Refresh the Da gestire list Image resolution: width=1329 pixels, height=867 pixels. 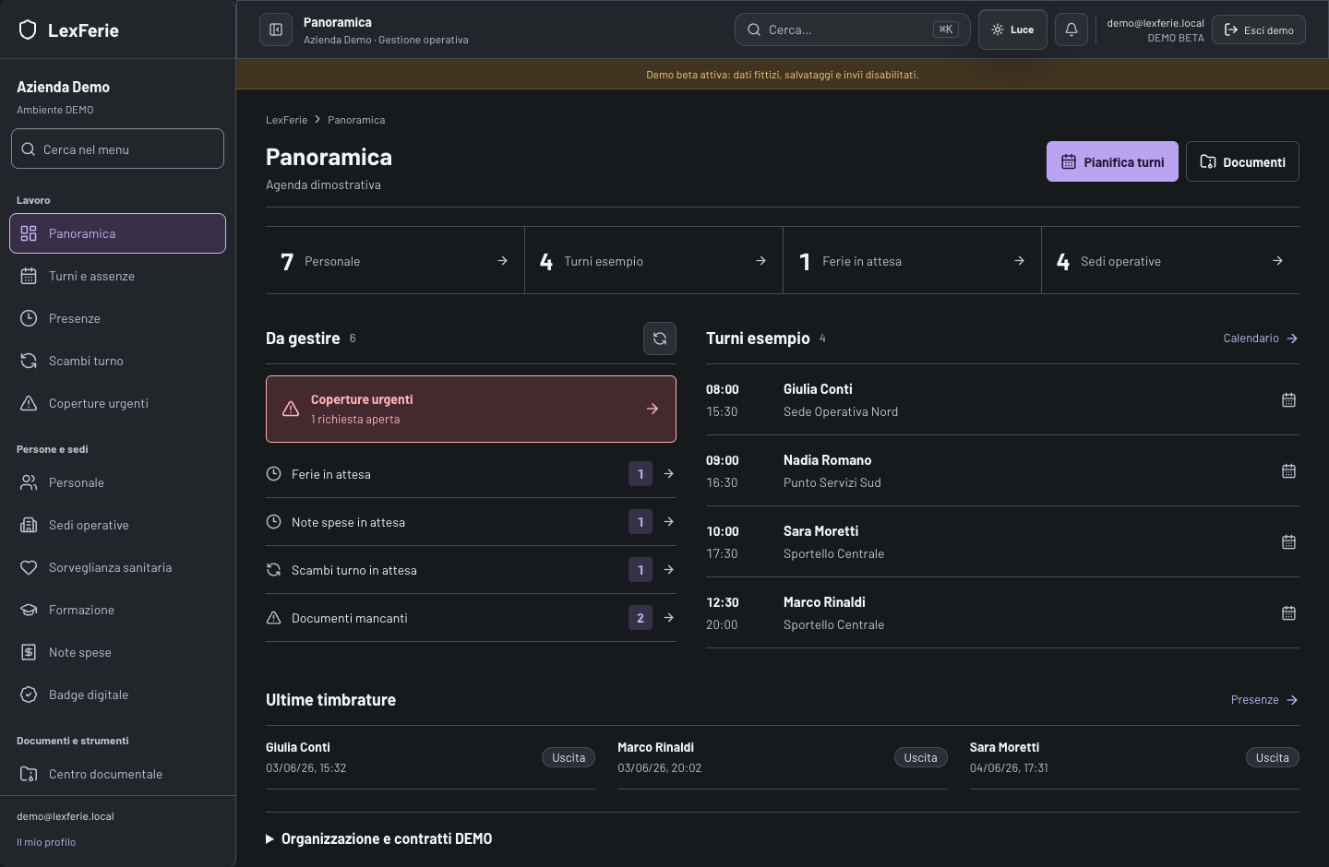pyautogui.click(x=660, y=338)
